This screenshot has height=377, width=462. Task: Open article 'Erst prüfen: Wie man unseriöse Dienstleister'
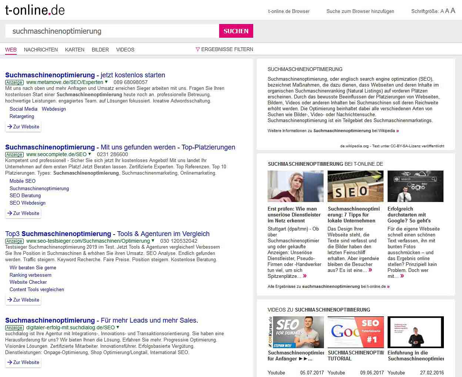294,215
